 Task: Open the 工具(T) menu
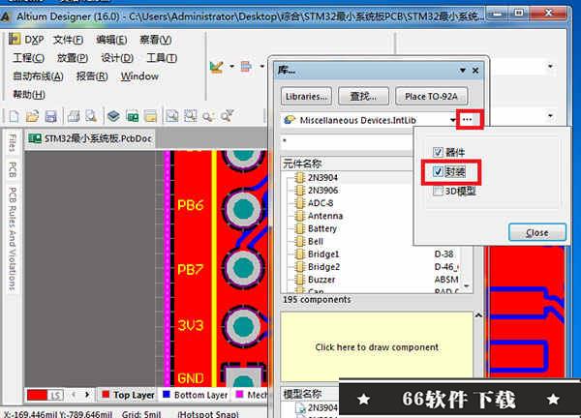(162, 58)
